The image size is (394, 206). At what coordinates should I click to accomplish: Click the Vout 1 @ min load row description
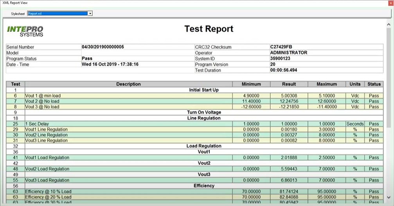click(43, 95)
